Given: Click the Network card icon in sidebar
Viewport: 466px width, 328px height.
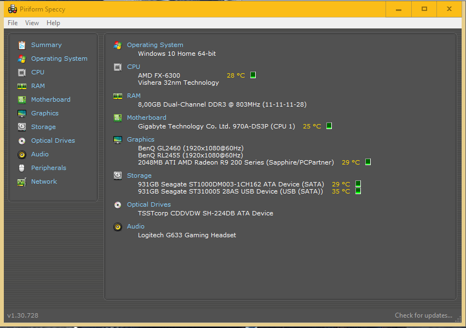Looking at the screenshot, I should coord(22,182).
